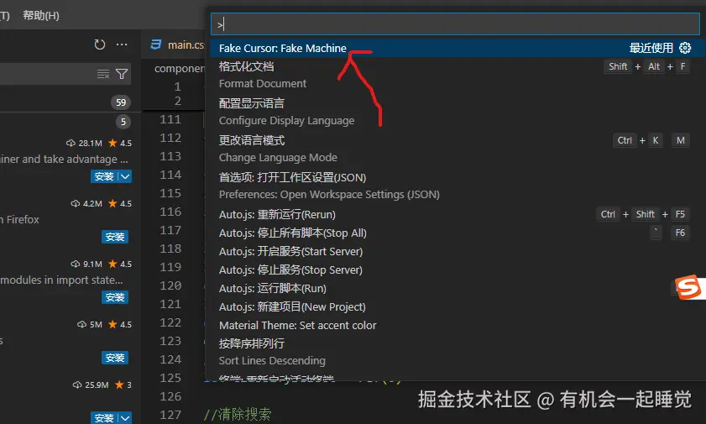Select 按降序排列行 Sort Lines Descending
Image resolution: width=706 pixels, height=424 pixels.
(455, 352)
